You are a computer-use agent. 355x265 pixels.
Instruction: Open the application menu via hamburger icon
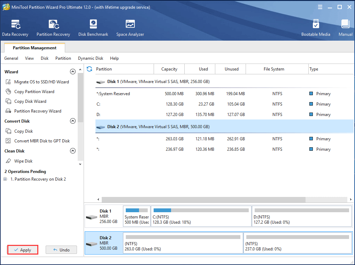pos(319,7)
